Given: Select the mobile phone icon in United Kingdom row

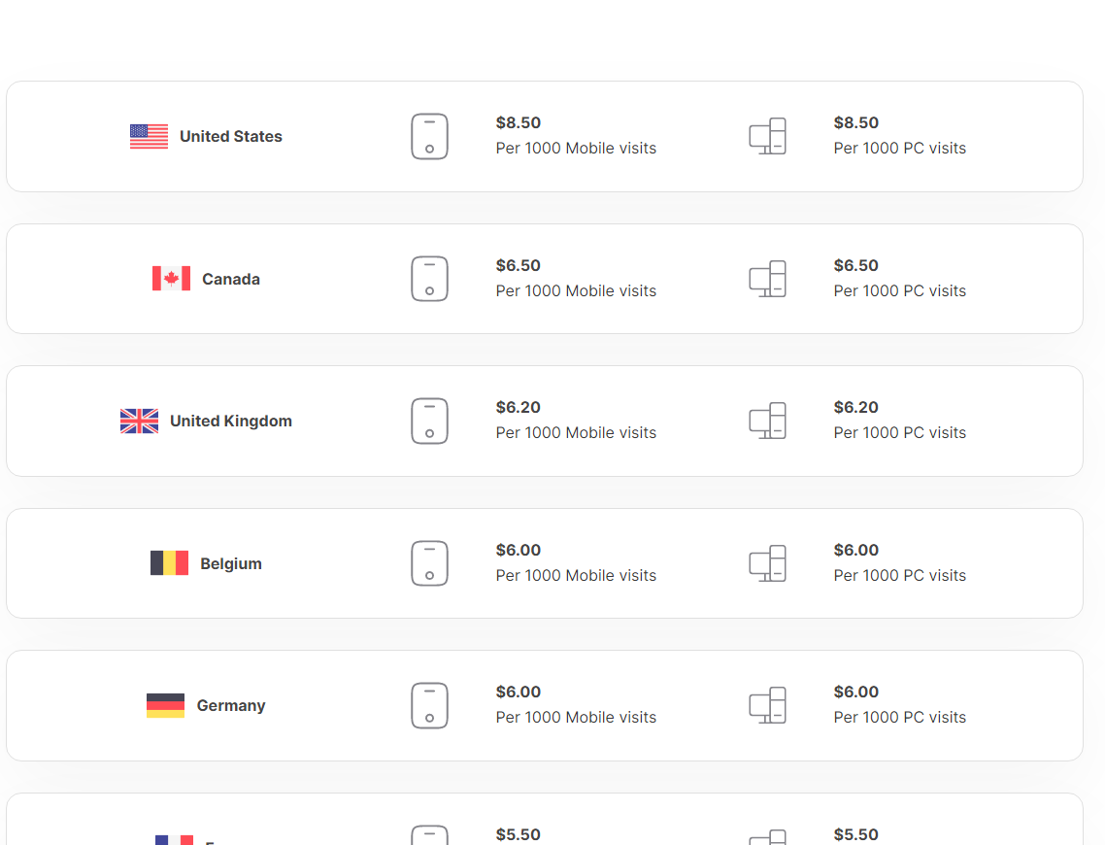Looking at the screenshot, I should pos(430,422).
